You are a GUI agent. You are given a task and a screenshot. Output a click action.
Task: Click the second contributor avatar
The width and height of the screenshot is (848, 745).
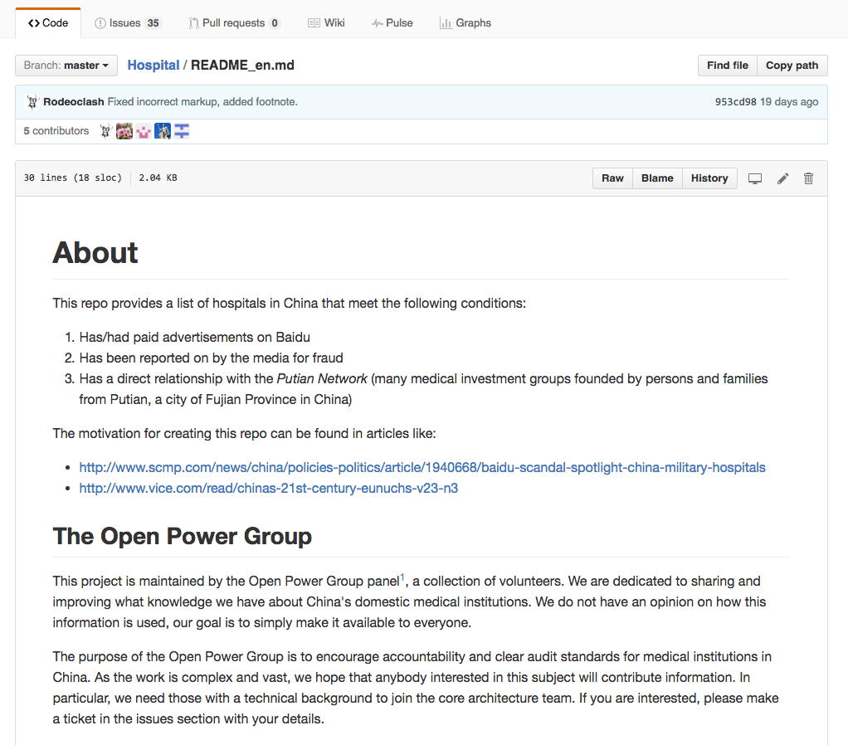tap(124, 131)
